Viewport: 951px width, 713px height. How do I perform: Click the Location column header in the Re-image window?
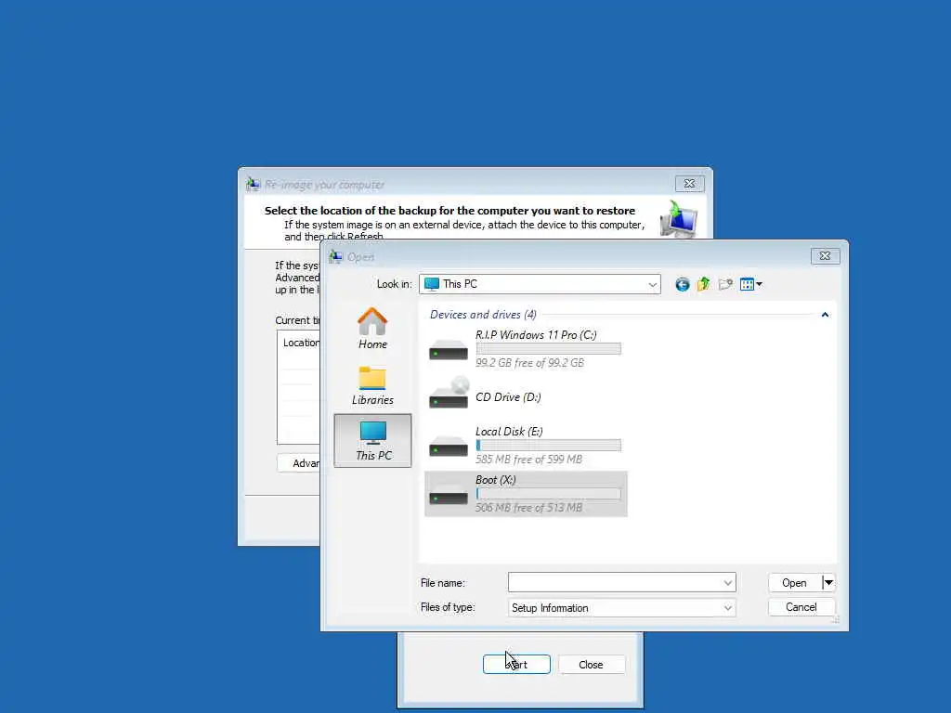300,343
